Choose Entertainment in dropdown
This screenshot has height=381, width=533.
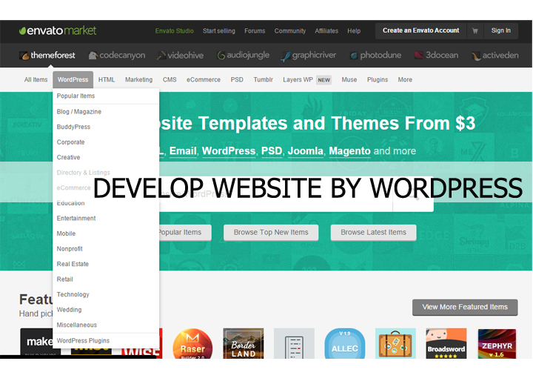point(106,218)
